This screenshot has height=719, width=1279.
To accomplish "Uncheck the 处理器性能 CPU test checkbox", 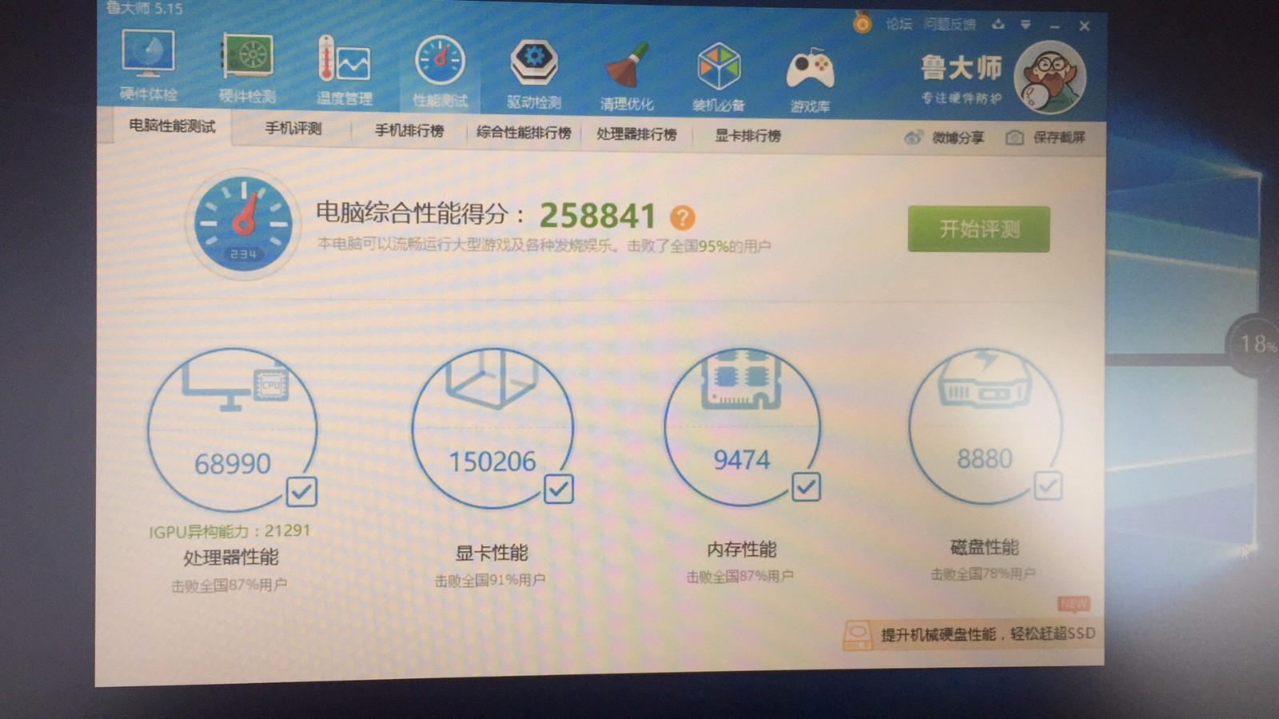I will (301, 492).
